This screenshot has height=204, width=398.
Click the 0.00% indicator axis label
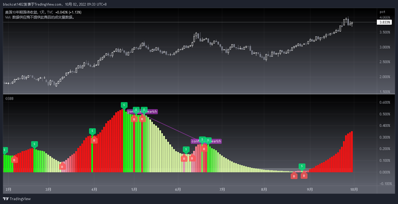pyautogui.click(x=385, y=172)
